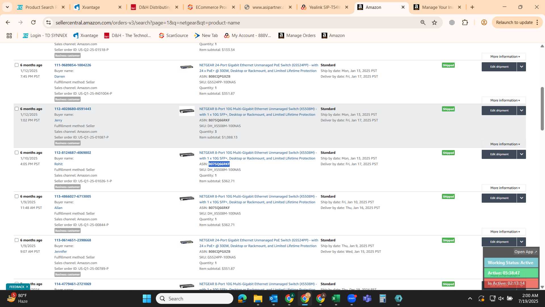Click Open App in time tracker widget
The image size is (545, 307).
coord(525,252)
